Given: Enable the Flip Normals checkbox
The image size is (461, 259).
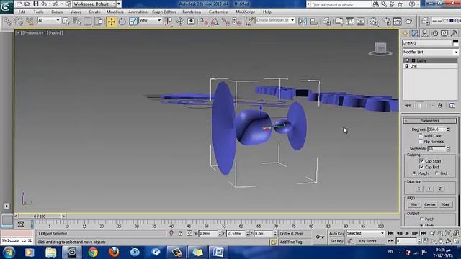Looking at the screenshot, I should pos(421,142).
